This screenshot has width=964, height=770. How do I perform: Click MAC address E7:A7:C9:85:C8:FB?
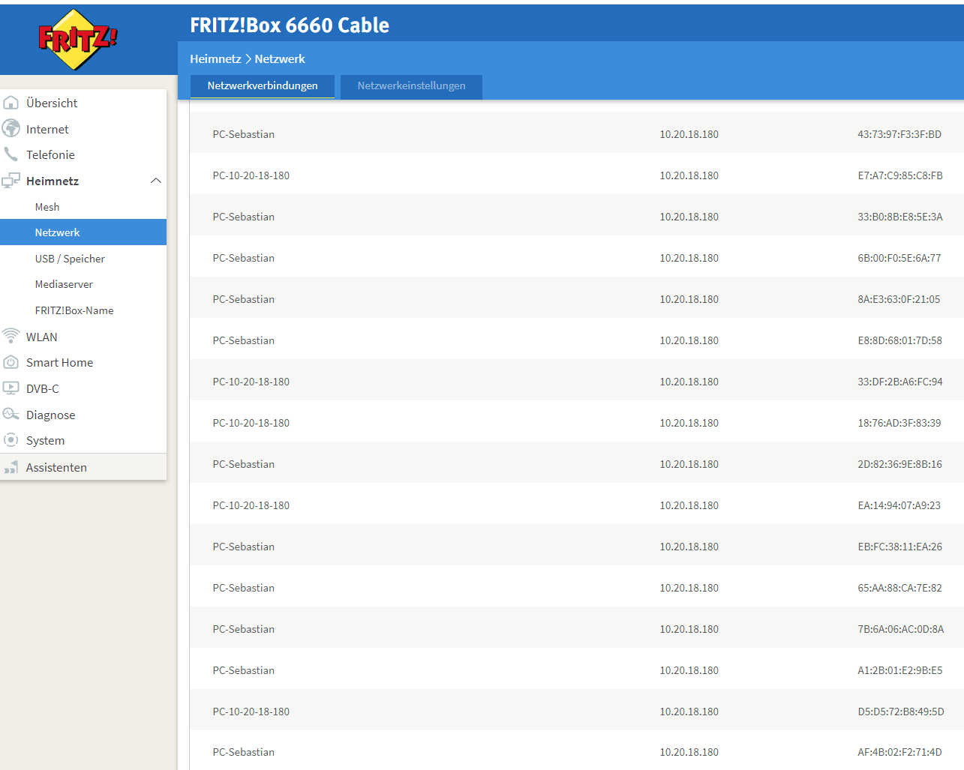pyautogui.click(x=900, y=175)
